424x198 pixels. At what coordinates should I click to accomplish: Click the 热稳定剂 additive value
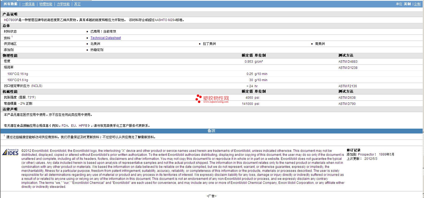click(97, 50)
